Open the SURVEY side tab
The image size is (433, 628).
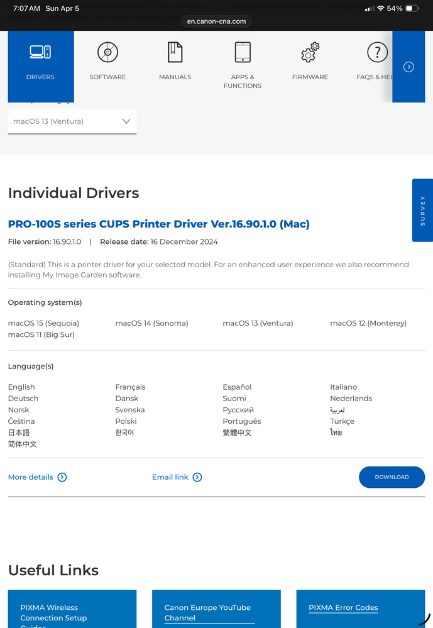(422, 210)
